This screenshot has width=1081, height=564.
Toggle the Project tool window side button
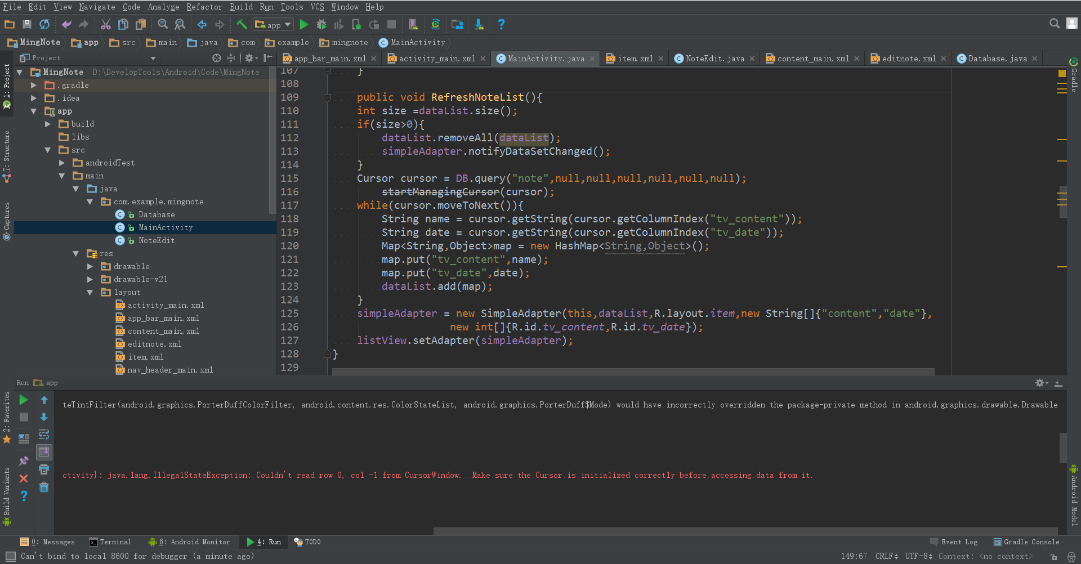point(7,85)
